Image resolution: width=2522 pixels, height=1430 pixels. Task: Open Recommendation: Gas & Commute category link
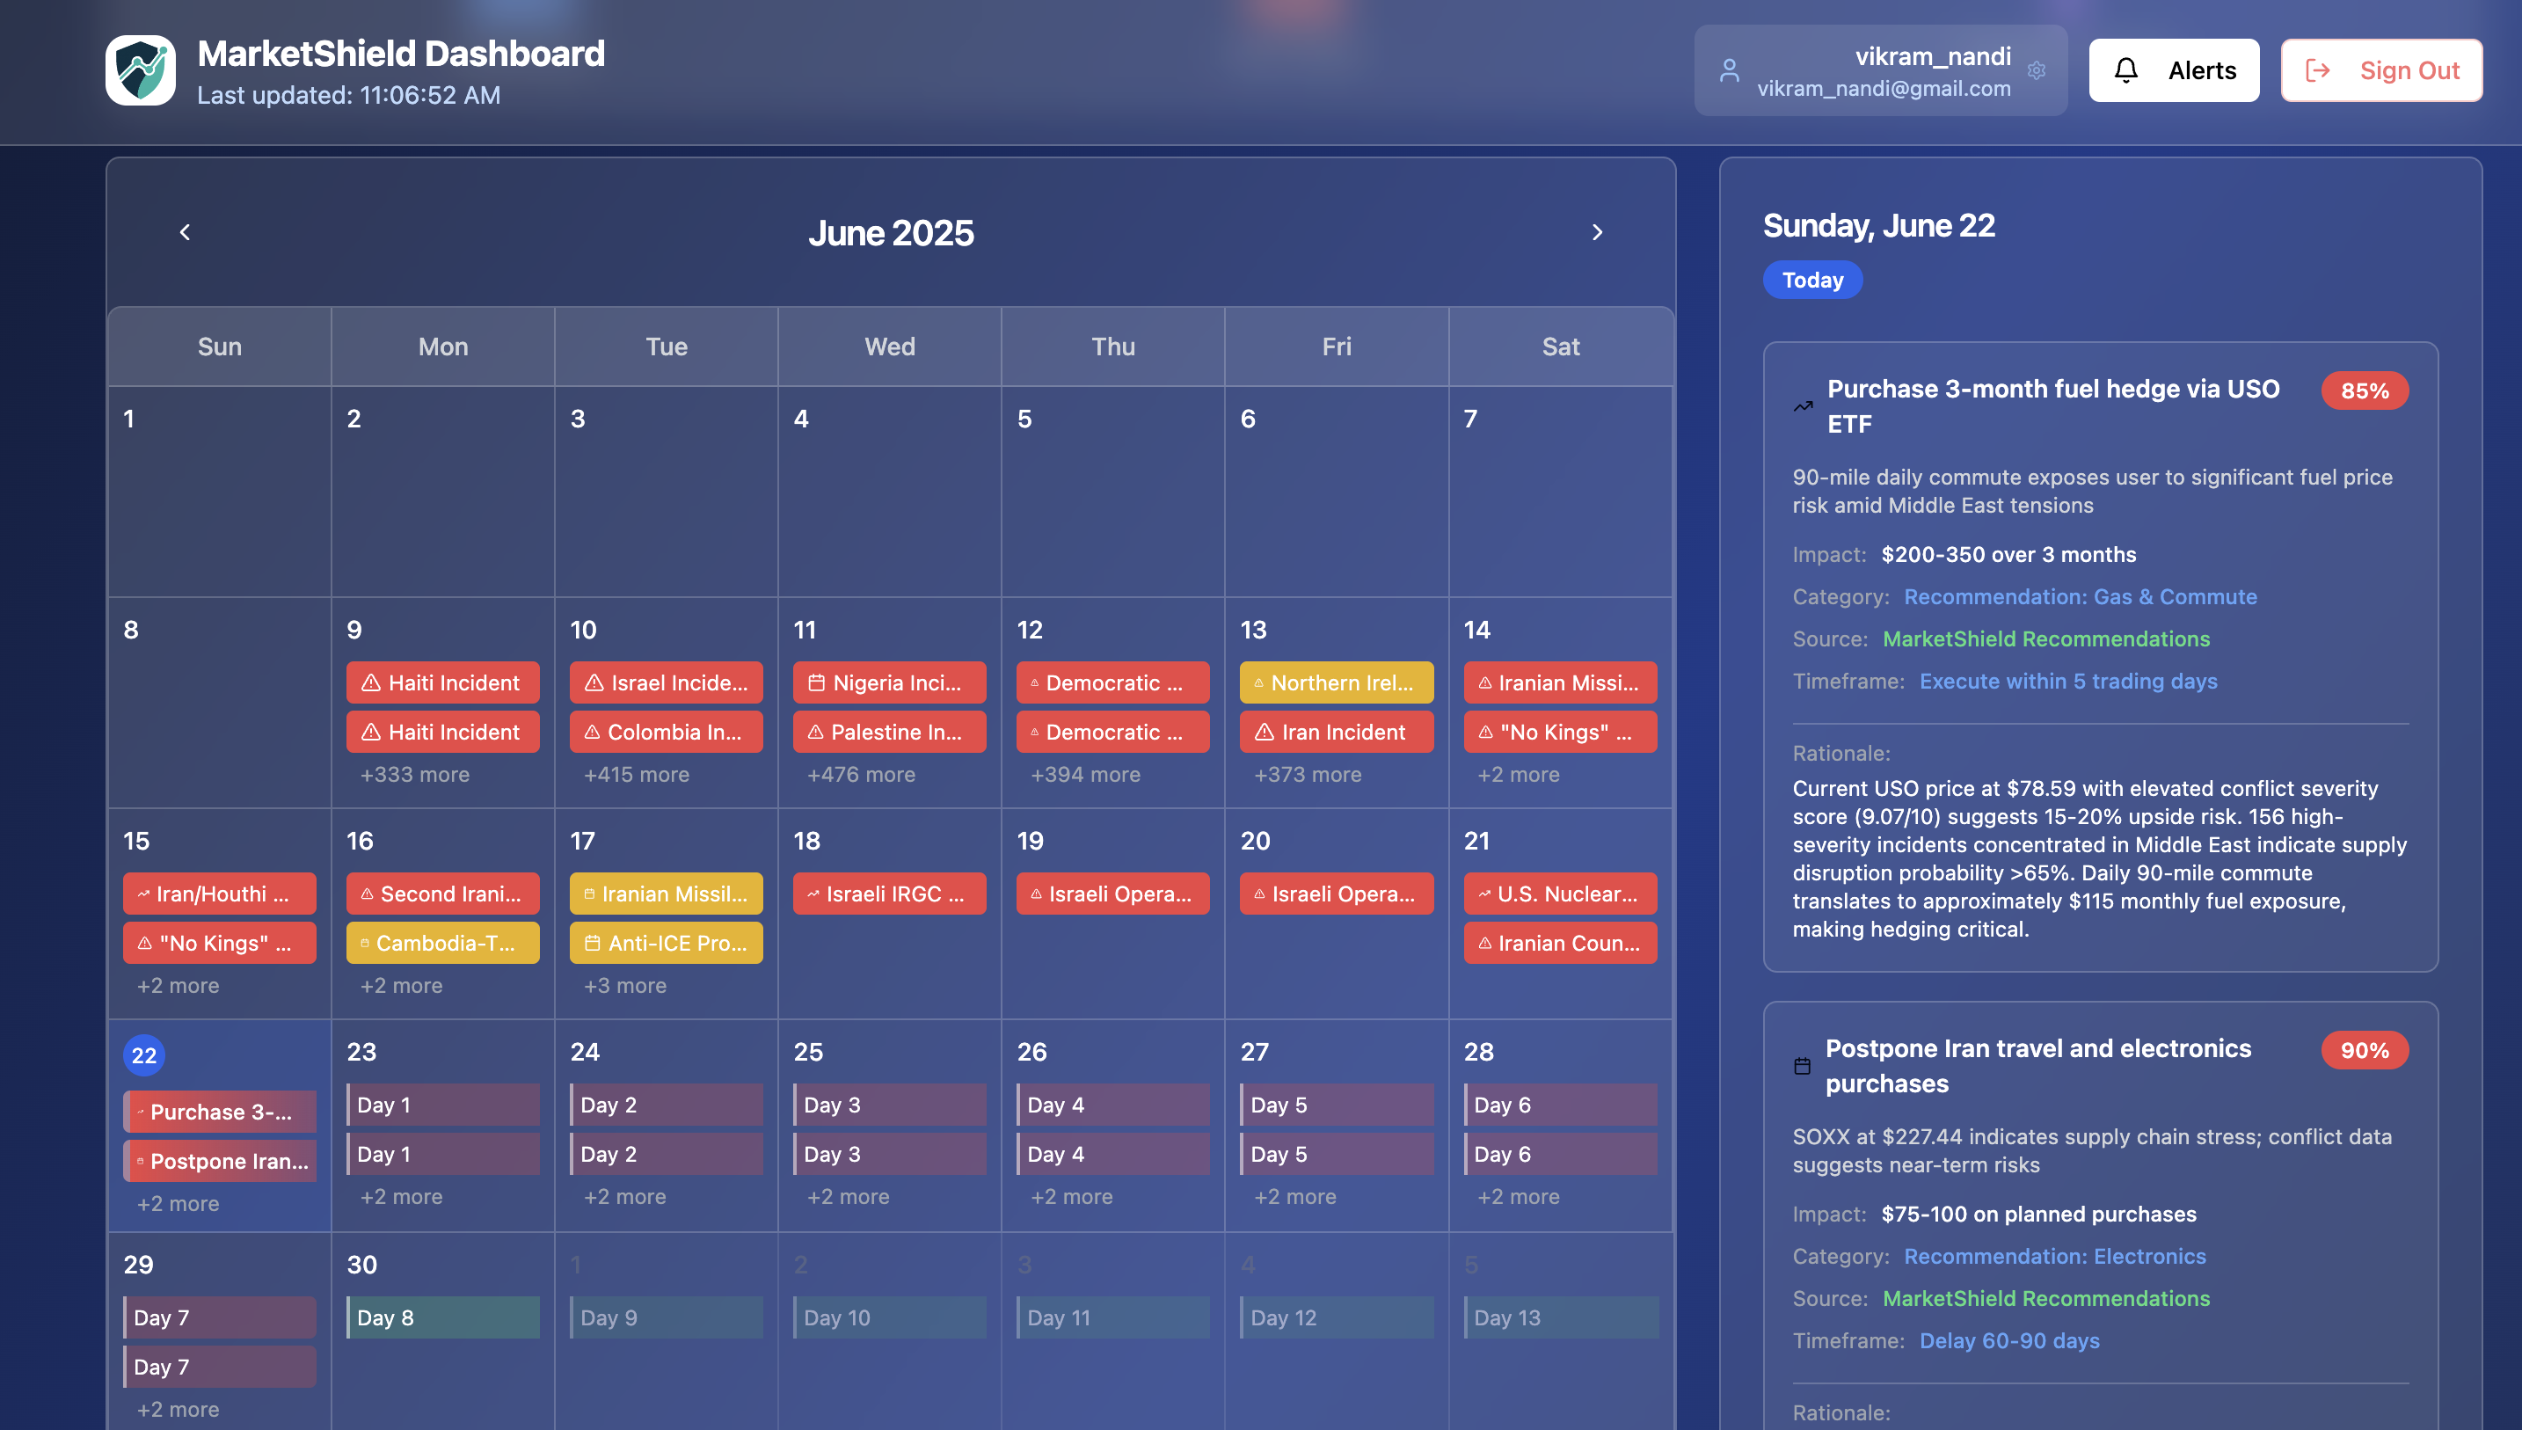click(2080, 597)
